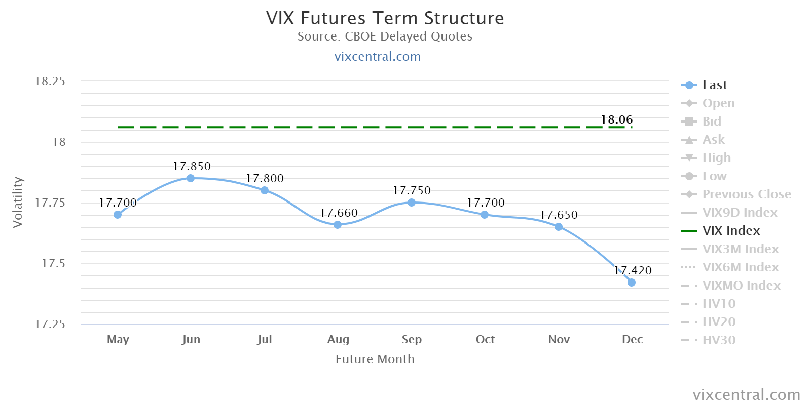Viewport: 811px width, 405px height.
Task: Click the Previous Close diamond marker icon
Action: click(x=689, y=194)
